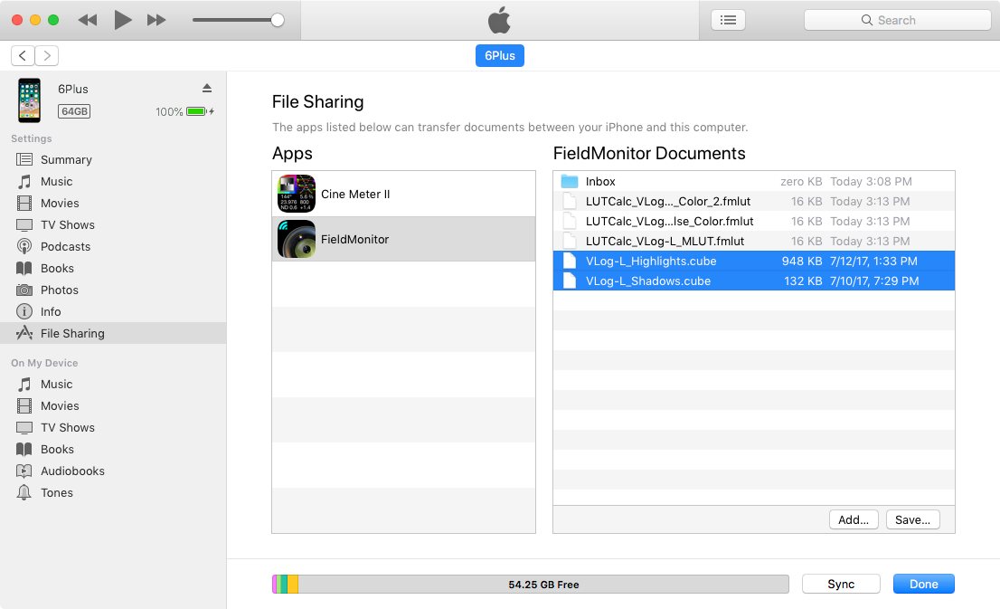Open Music under Settings
The width and height of the screenshot is (1000, 609).
pyautogui.click(x=113, y=181)
